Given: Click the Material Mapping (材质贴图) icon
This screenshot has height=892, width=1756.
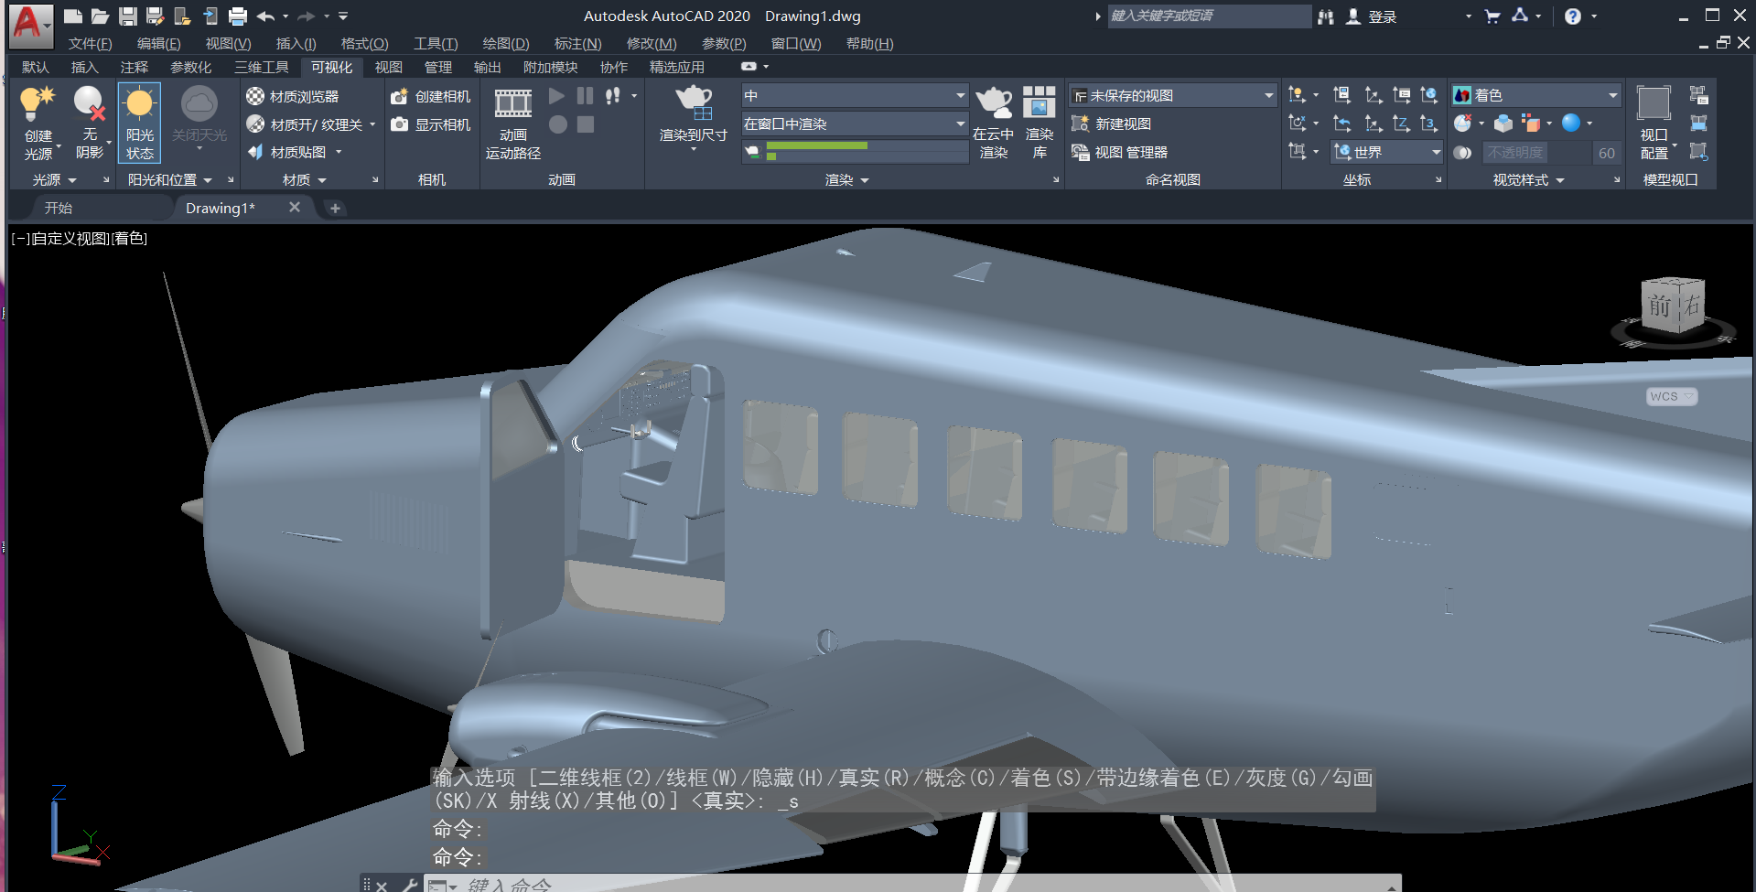Looking at the screenshot, I should (x=255, y=152).
